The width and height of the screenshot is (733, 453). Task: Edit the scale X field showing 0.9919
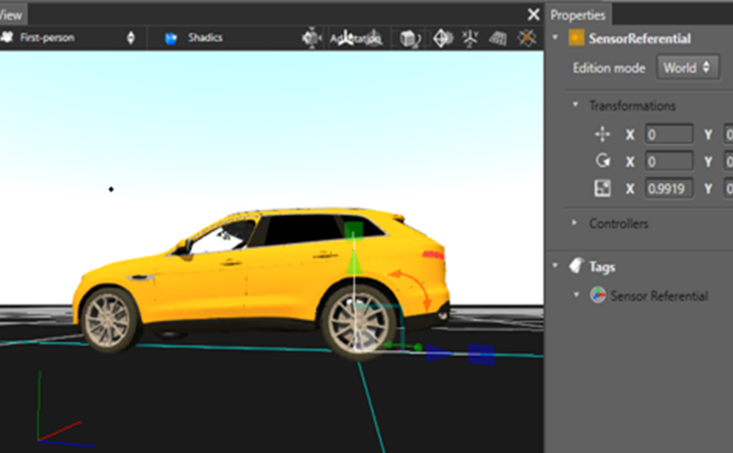click(x=669, y=189)
